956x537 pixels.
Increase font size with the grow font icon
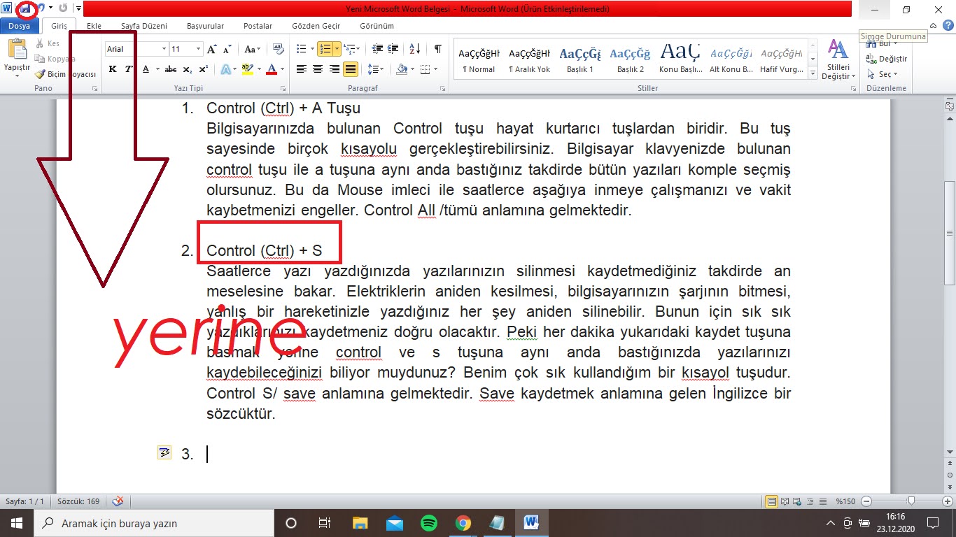point(212,49)
